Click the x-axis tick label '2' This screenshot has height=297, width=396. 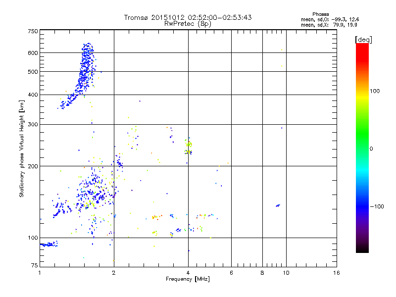tap(114, 273)
